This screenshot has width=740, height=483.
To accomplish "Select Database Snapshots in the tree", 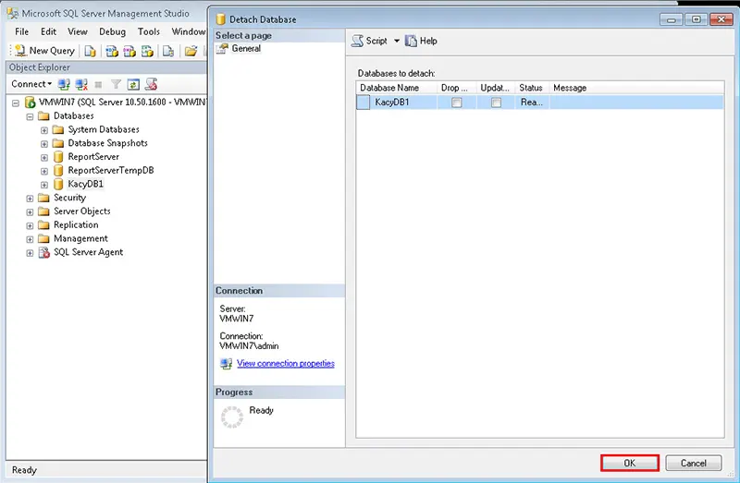I will (x=107, y=143).
